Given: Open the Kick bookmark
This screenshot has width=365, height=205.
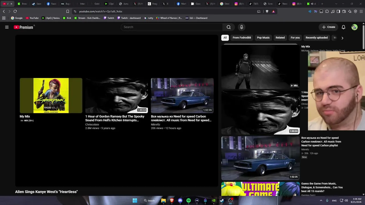Looking at the screenshot, I should [x=67, y=18].
